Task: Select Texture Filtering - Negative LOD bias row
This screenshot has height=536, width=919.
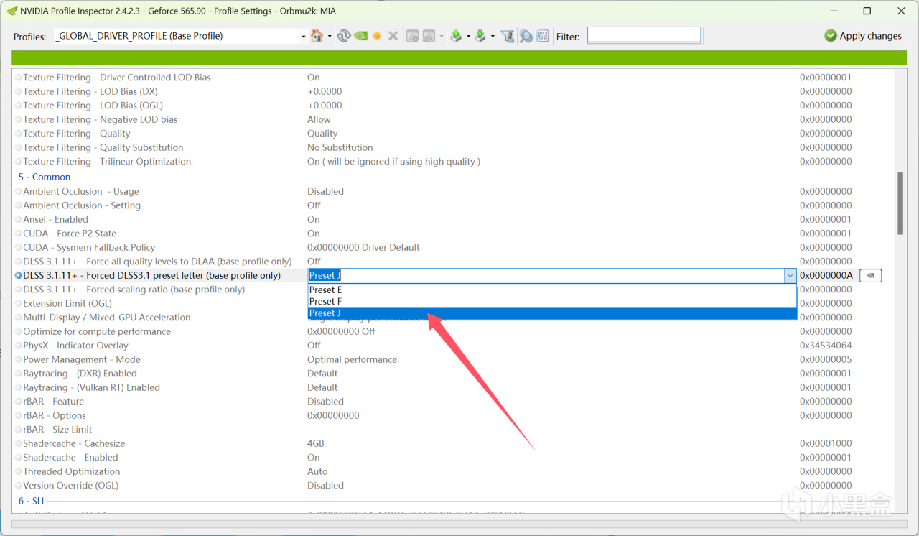Action: pos(101,119)
